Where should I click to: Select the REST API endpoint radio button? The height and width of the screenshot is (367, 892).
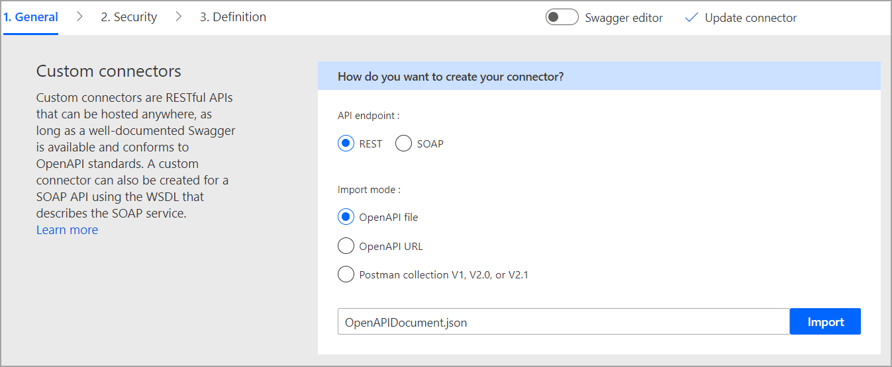pyautogui.click(x=346, y=143)
